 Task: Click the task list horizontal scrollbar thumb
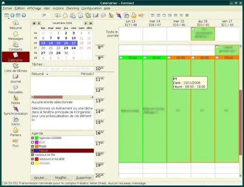pos(48,97)
